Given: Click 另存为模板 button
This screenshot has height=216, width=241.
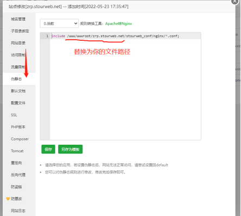Looking at the screenshot, I should coord(70,149).
